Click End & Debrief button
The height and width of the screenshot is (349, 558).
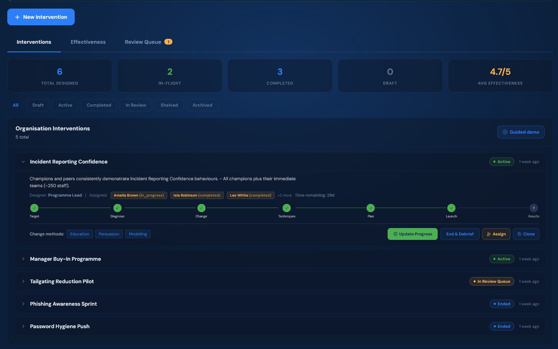pyautogui.click(x=460, y=234)
